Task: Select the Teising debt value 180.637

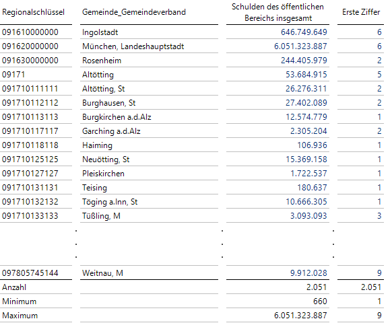Action: pos(312,188)
